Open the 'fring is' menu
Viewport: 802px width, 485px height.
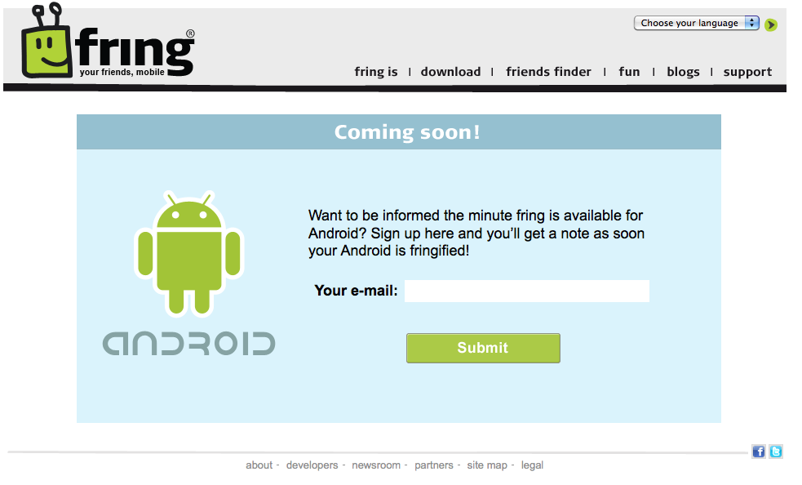[376, 72]
